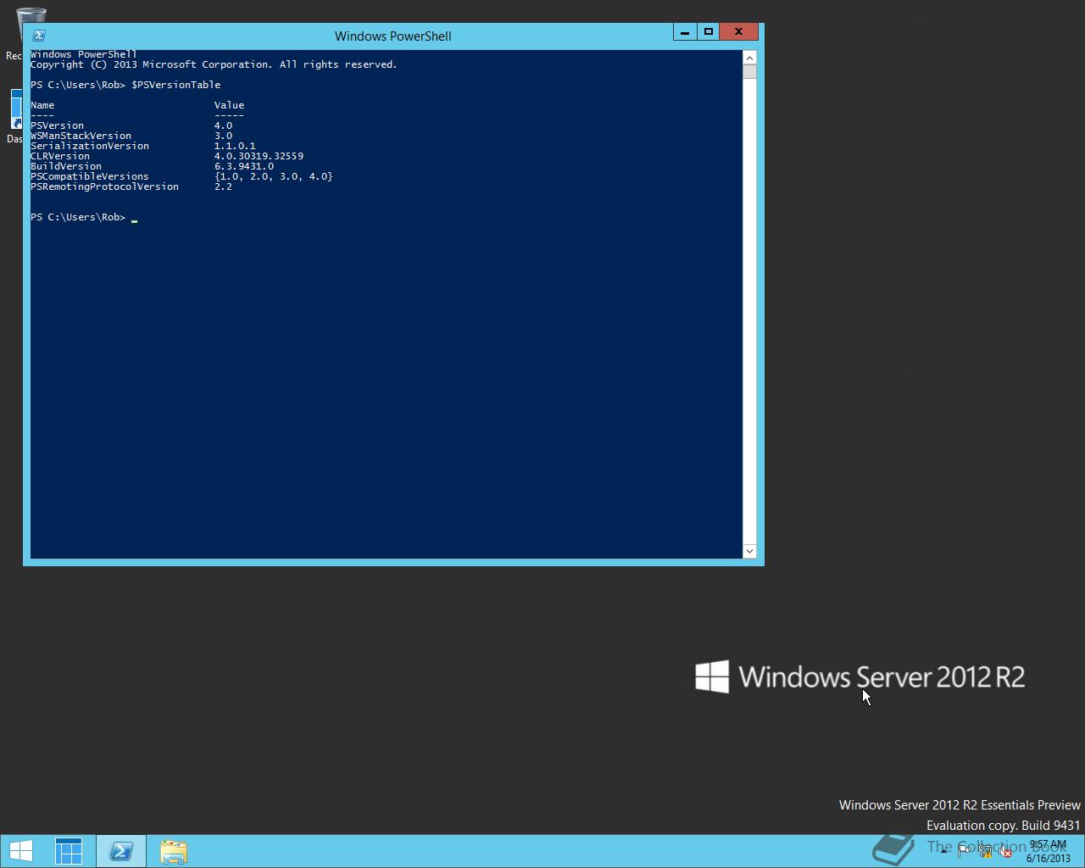
Task: Select the PowerShell taskbar button
Action: [x=121, y=851]
